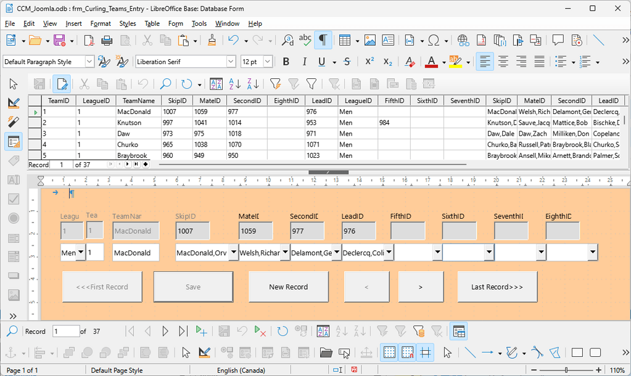This screenshot has height=376, width=631.
Task: Apply AutoFilter to the data table
Action: [x=275, y=83]
